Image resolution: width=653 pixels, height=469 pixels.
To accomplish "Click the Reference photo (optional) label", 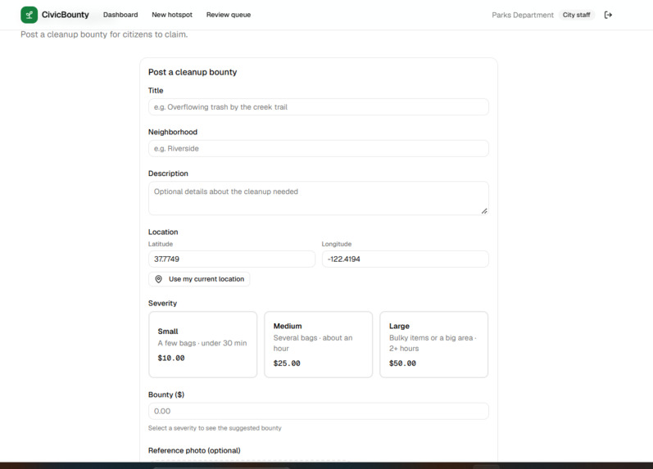I will [194, 450].
